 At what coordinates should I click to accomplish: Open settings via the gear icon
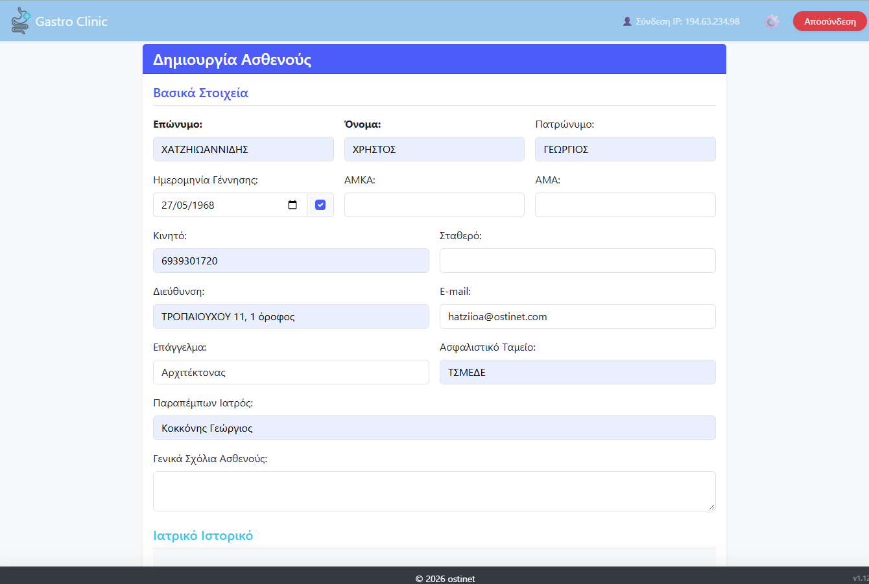click(x=772, y=21)
